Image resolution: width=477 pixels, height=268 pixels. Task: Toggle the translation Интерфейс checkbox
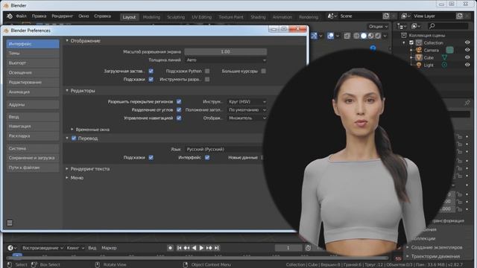(x=207, y=157)
